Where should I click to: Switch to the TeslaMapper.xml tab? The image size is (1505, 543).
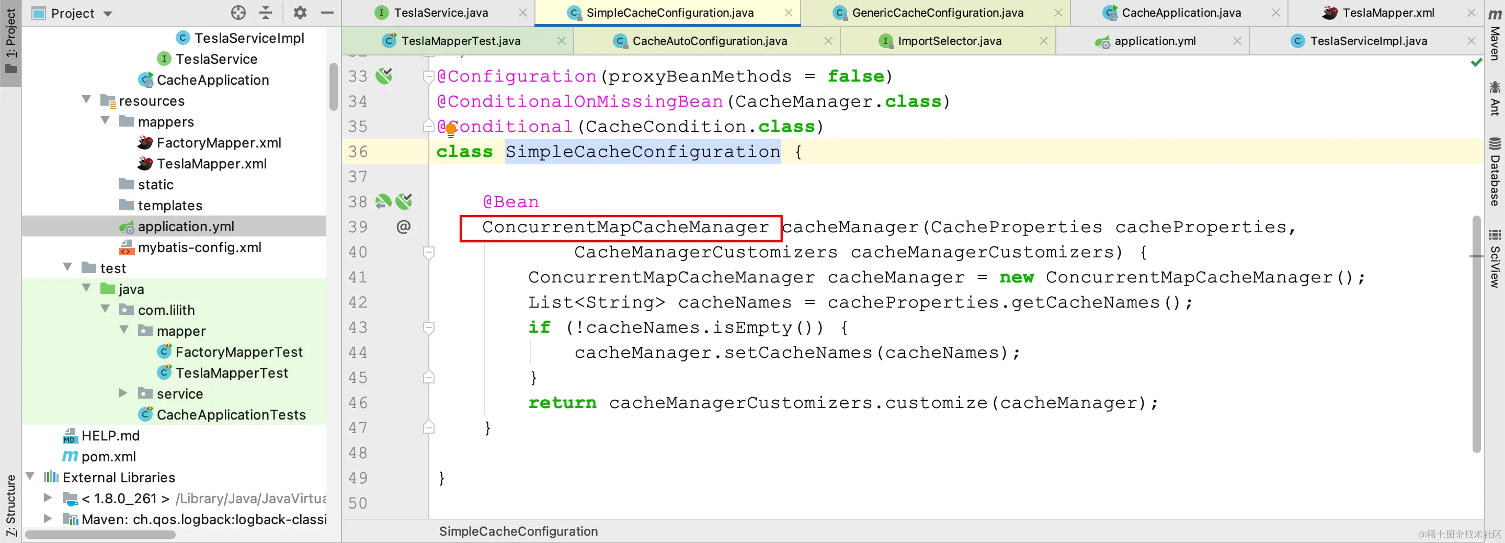point(1388,13)
